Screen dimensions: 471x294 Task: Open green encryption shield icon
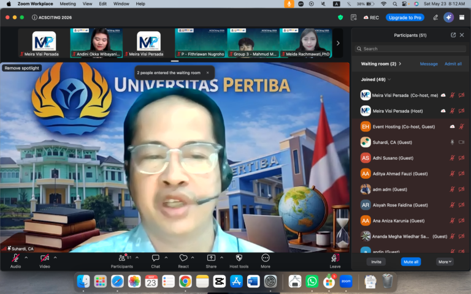click(340, 17)
